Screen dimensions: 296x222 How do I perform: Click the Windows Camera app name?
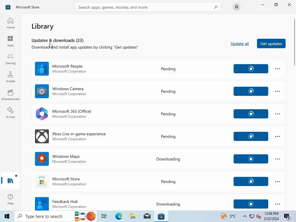(68, 89)
